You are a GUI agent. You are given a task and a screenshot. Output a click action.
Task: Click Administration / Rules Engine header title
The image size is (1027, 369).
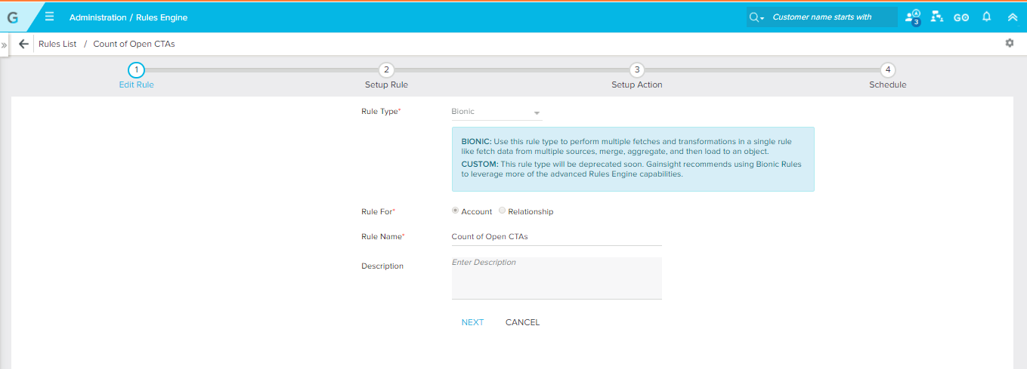click(x=128, y=17)
